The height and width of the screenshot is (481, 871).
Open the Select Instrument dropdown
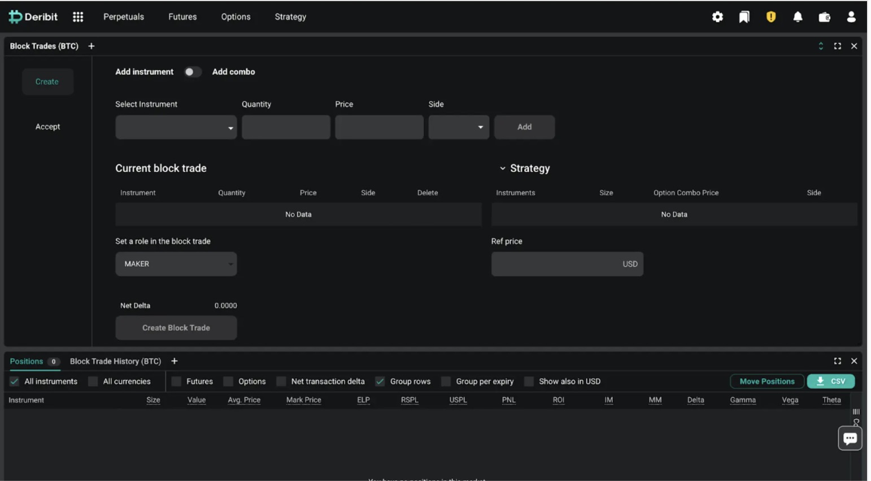click(176, 127)
